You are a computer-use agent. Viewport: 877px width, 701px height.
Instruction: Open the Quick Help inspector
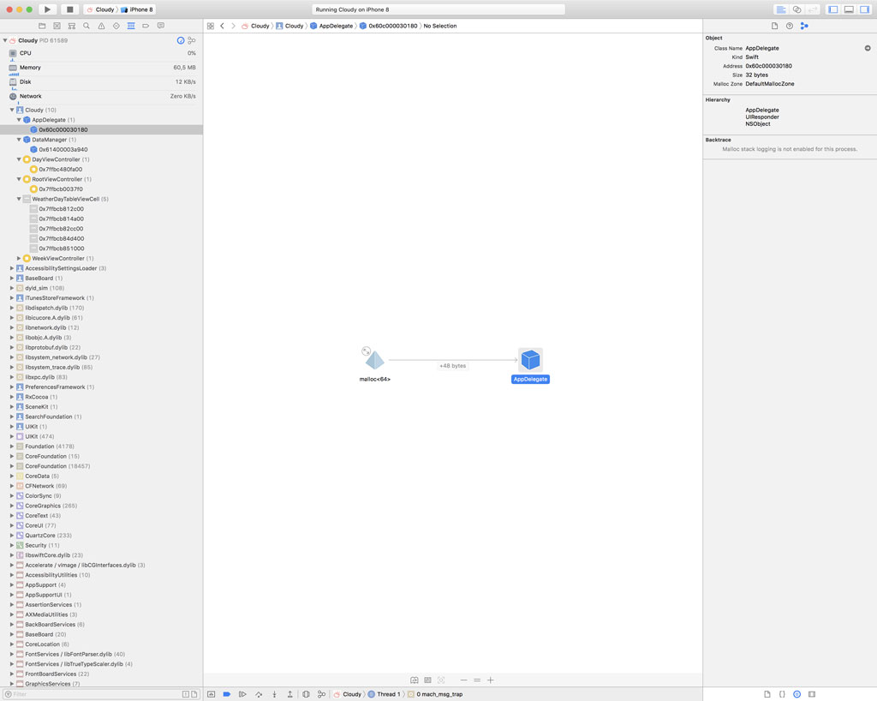789,26
